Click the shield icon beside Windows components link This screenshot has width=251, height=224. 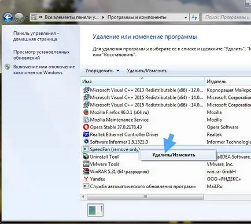coord(8,67)
